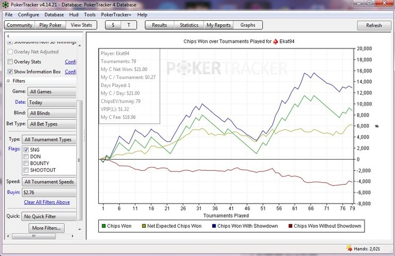Click the left arrow collapse icon above sidebar
Image resolution: width=395 pixels, height=256 pixels.
8,36
